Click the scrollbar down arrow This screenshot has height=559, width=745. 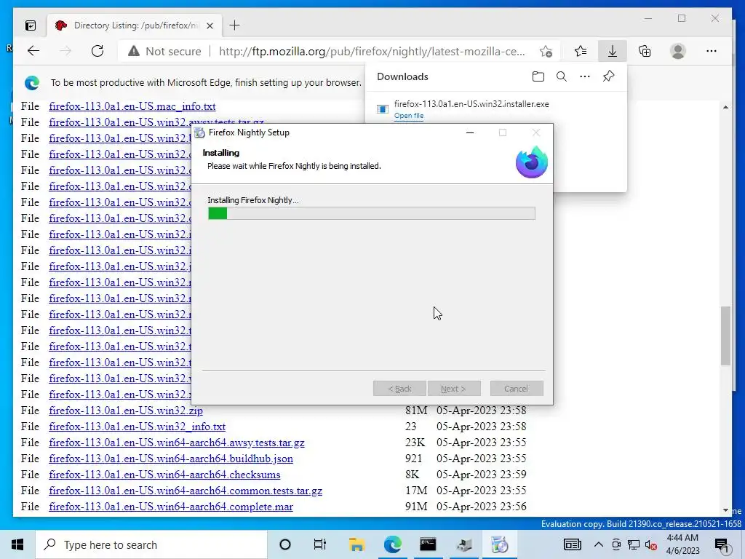[725, 510]
